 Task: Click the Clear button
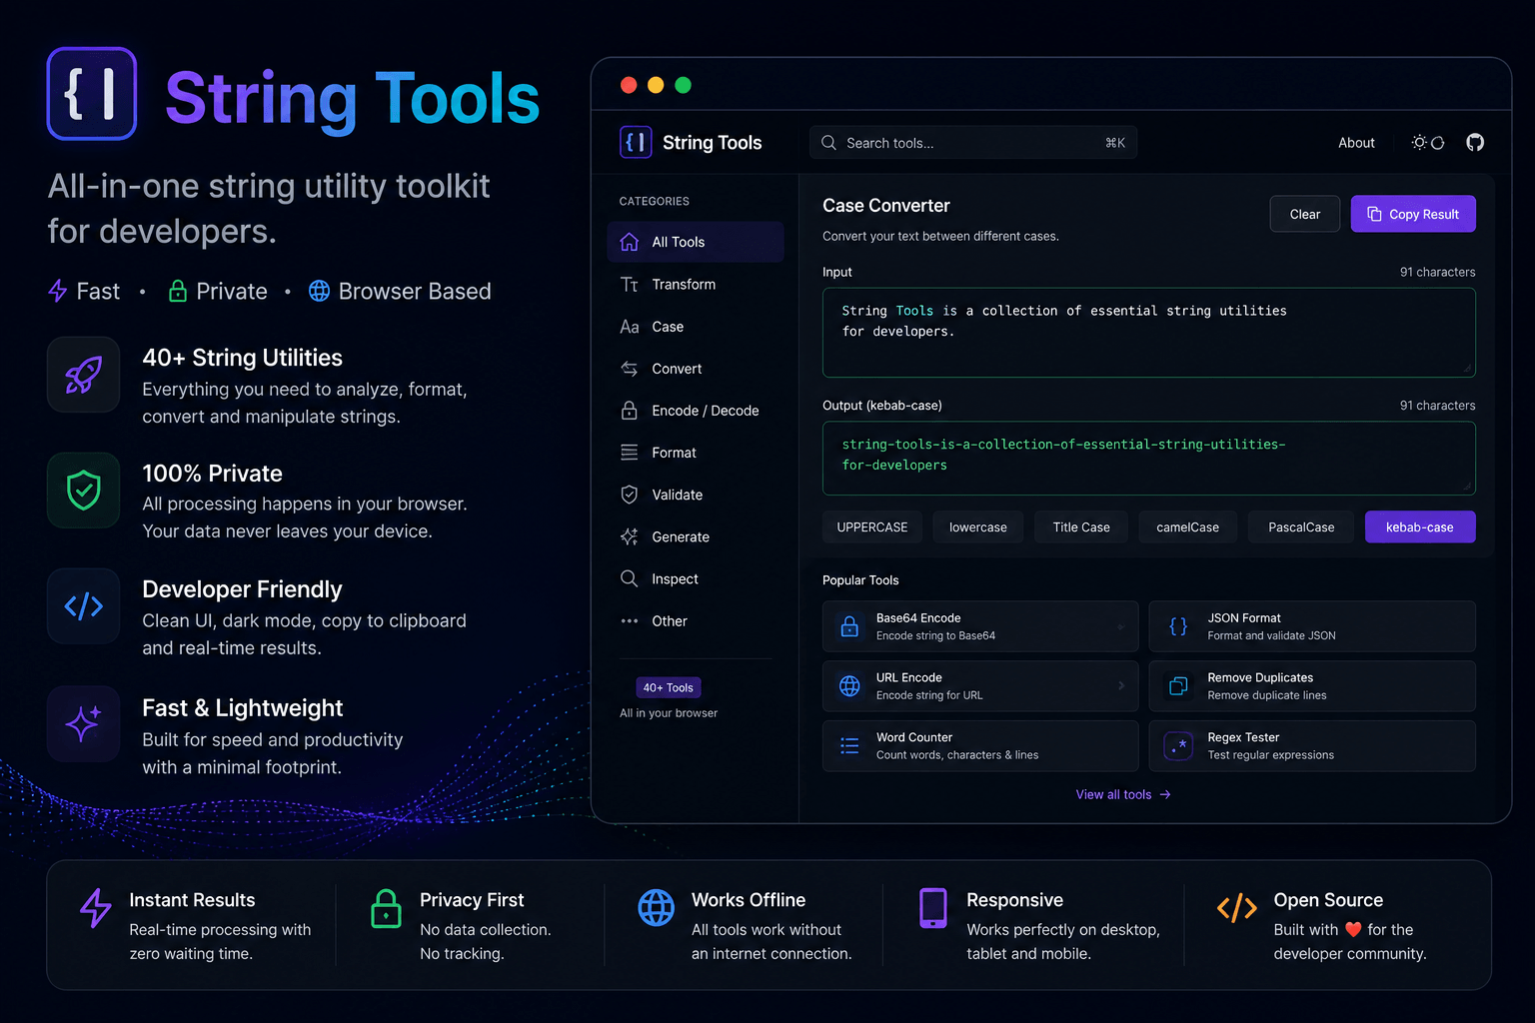(x=1304, y=214)
